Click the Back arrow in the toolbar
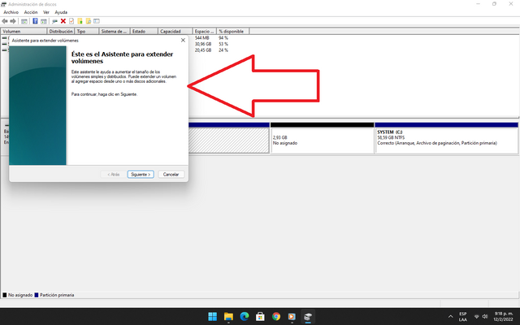This screenshot has height=325, width=520. (5, 21)
